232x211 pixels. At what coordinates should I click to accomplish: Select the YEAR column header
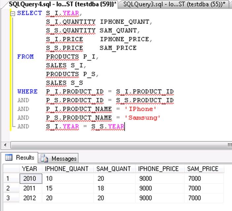(31, 169)
